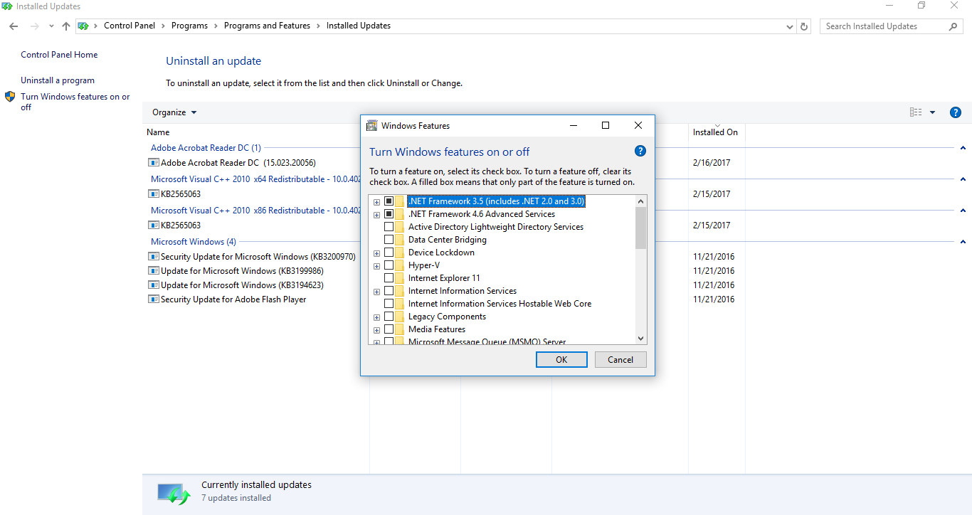Open the address bar history dropdown
This screenshot has width=972, height=515.
point(790,26)
